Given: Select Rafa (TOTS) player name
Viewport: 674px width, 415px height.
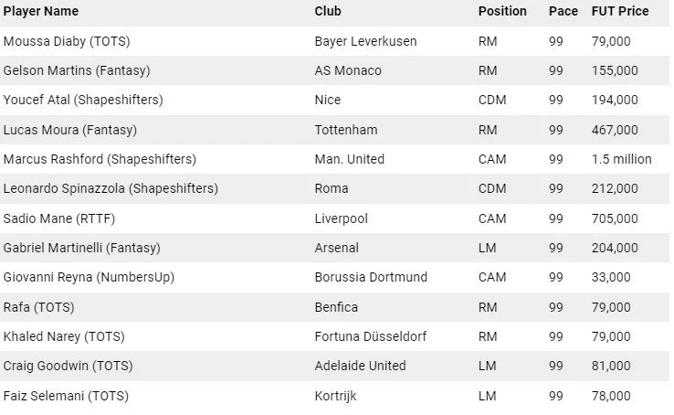Looking at the screenshot, I should [37, 307].
